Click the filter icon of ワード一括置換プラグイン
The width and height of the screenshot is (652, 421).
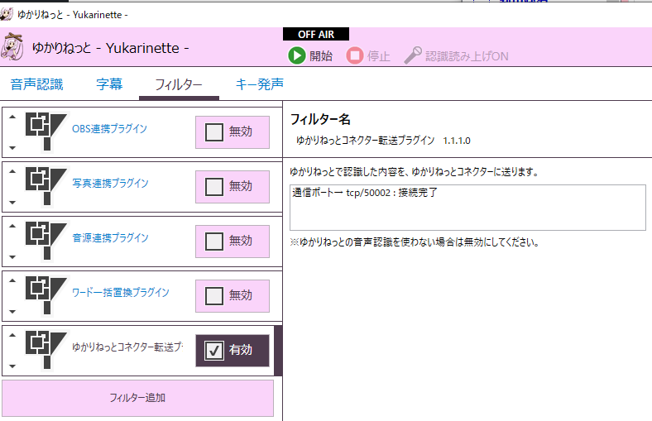[x=46, y=295]
